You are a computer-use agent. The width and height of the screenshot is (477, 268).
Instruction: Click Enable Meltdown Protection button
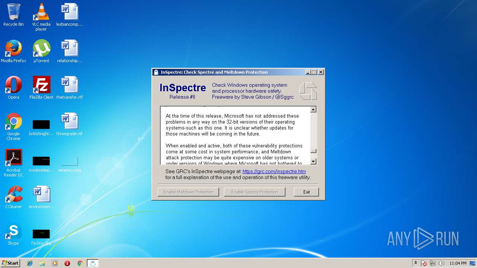(188, 192)
